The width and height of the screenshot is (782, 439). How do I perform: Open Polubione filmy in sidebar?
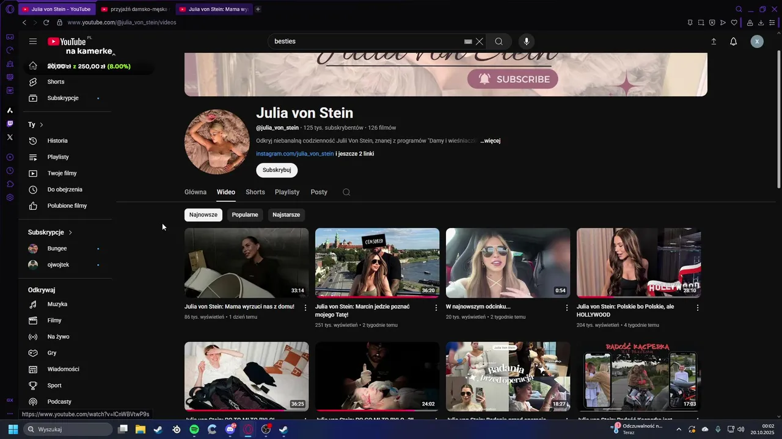67,206
